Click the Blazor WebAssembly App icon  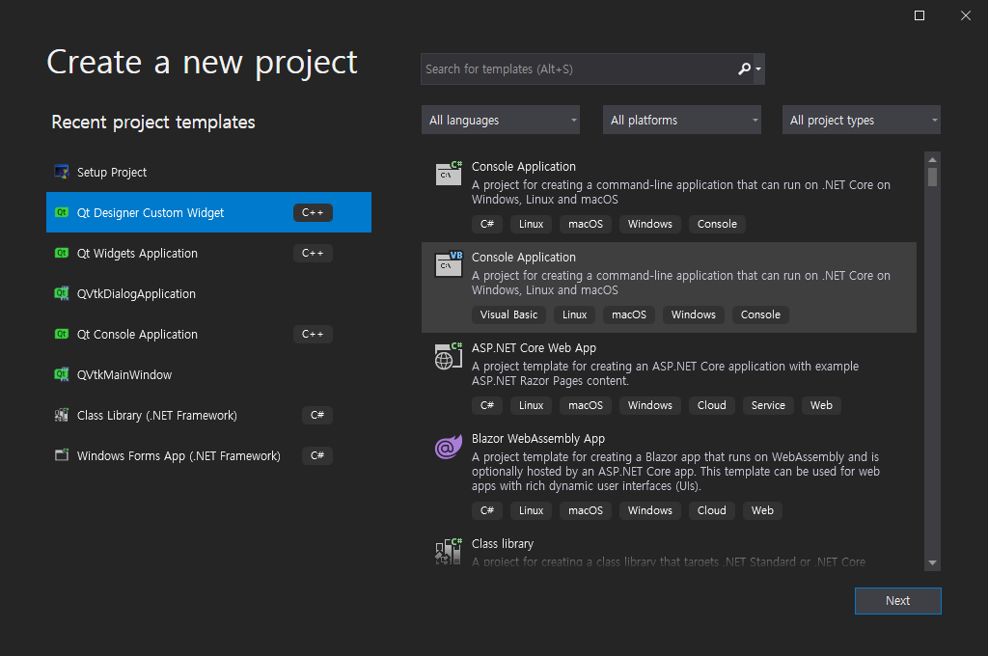pyautogui.click(x=449, y=448)
